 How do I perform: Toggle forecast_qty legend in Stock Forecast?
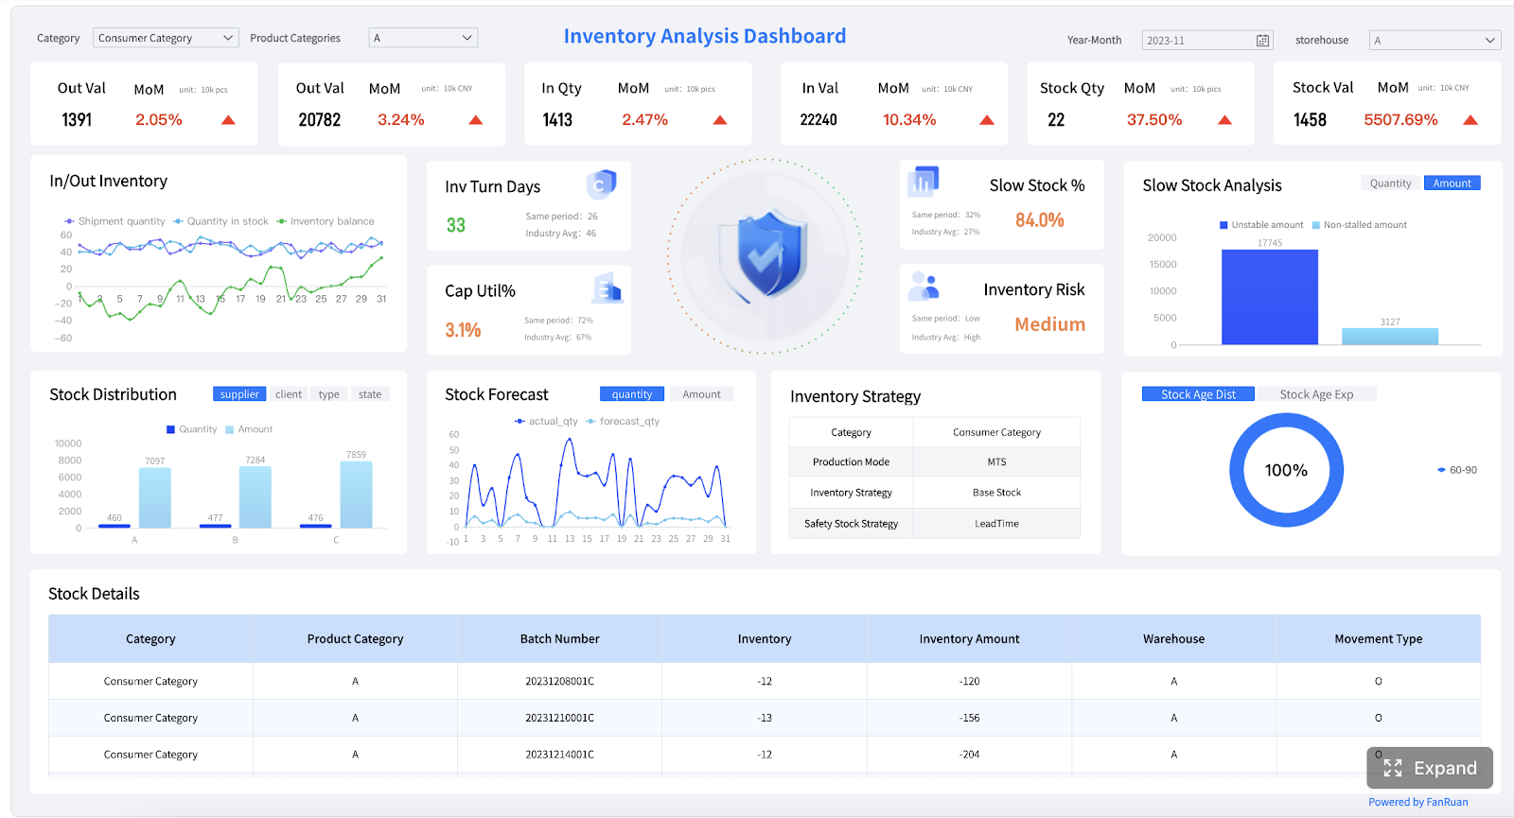[623, 422]
